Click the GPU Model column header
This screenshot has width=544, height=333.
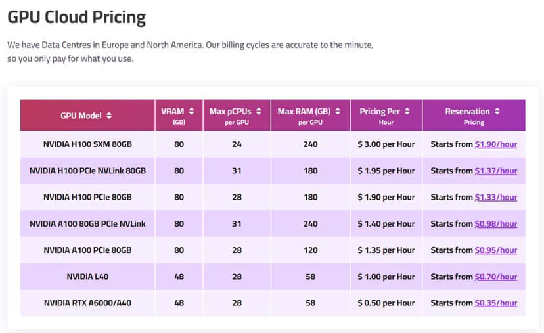click(81, 116)
